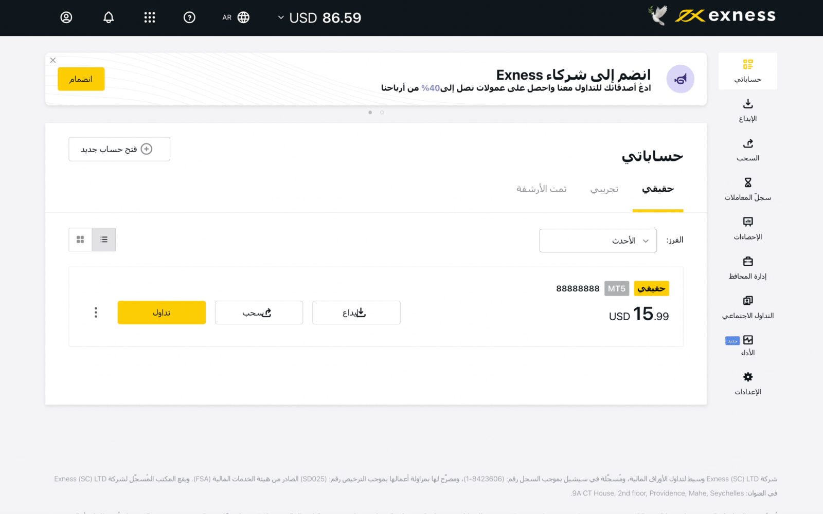Click the حساباتي page heading

(x=652, y=156)
